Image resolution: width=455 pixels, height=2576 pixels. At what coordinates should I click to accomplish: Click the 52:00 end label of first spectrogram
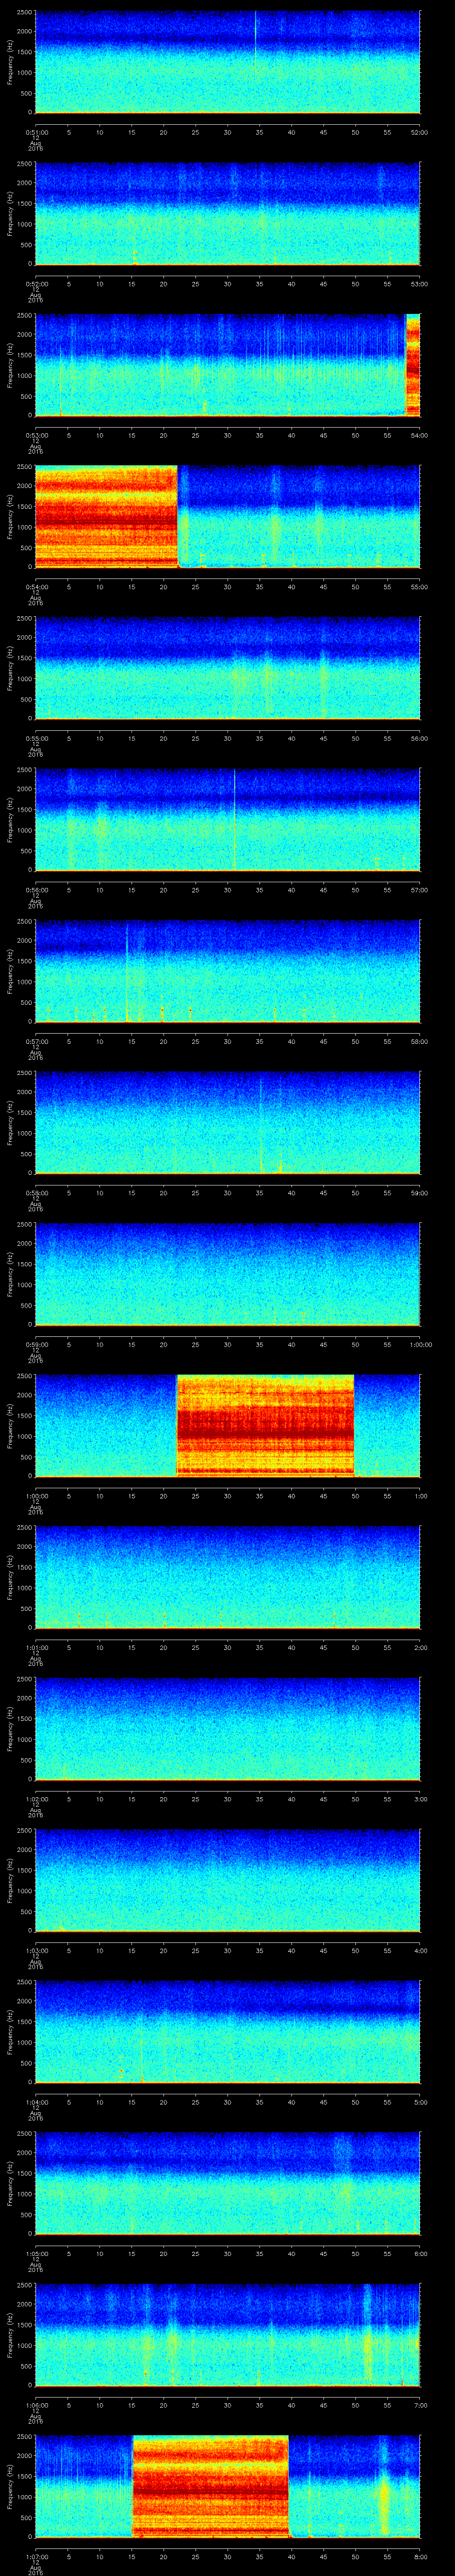pos(419,132)
